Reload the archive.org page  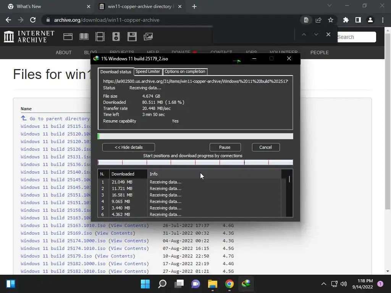coord(33,20)
